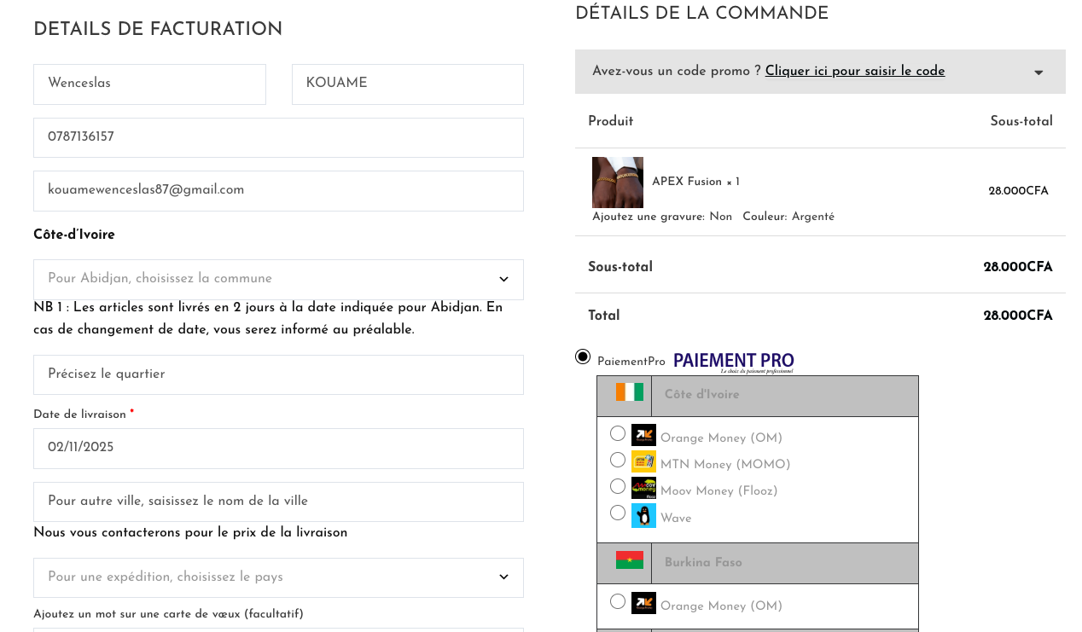Select the PaiementPro payment radio button
This screenshot has height=632, width=1082.
coord(583,357)
